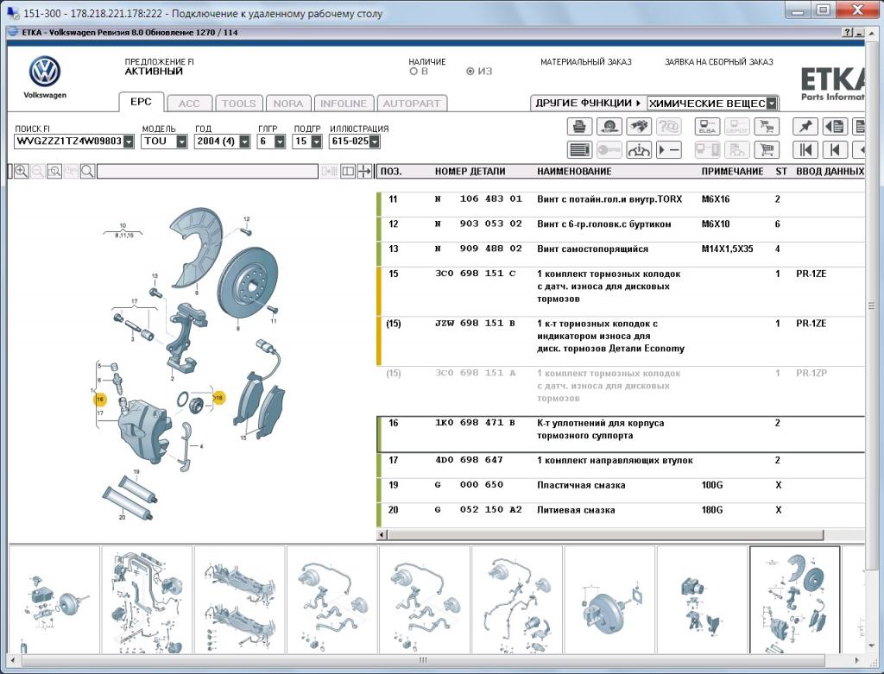This screenshot has width=884, height=674.
Task: Expand the МОДЕЛЬ dropdown showing TOU
Action: pos(181,142)
